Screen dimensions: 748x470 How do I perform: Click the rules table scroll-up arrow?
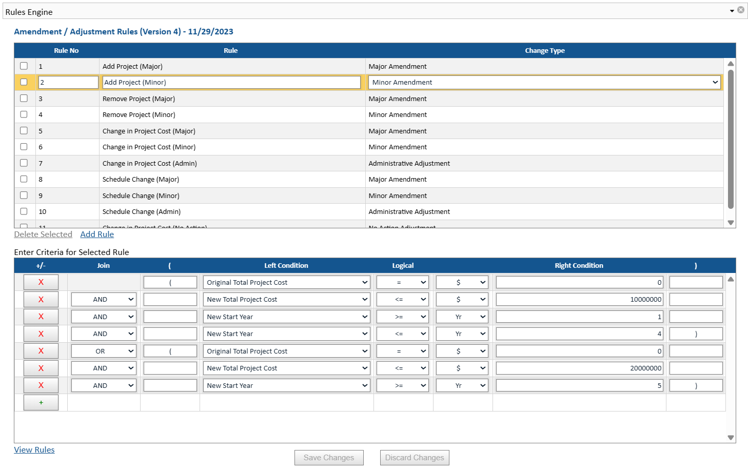[x=731, y=64]
